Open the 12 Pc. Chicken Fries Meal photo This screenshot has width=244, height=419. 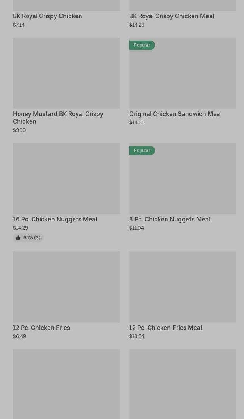pyautogui.click(x=183, y=287)
